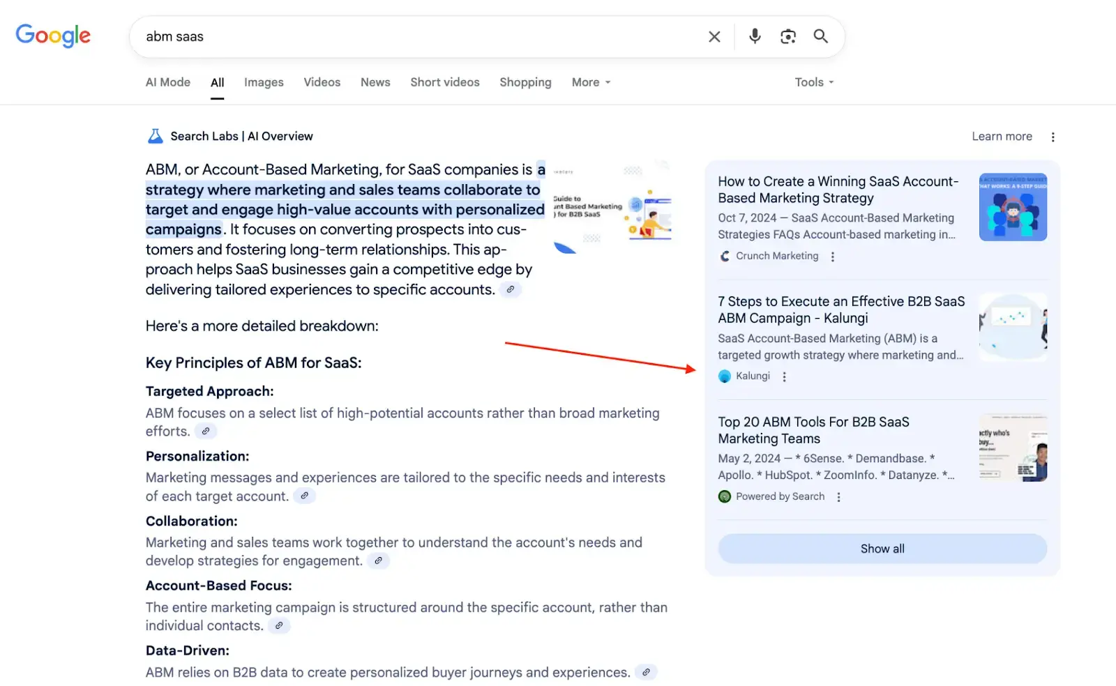This screenshot has height=686, width=1116.
Task: Click source link icon after Targeted Approach text
Action: 206,432
